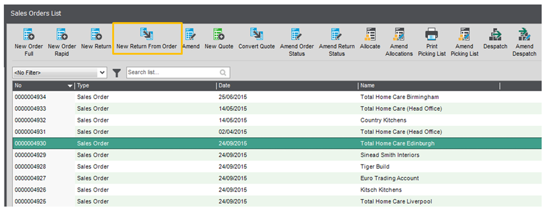Viewport: 545px width, 211px height.
Task: Click Total Home Care Liverpool name
Action: pos(396,201)
